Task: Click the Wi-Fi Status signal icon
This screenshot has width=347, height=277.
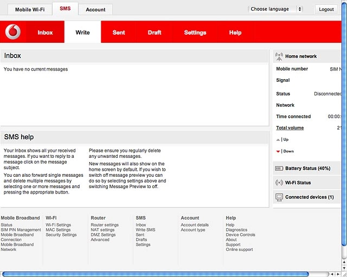Action: point(279,183)
